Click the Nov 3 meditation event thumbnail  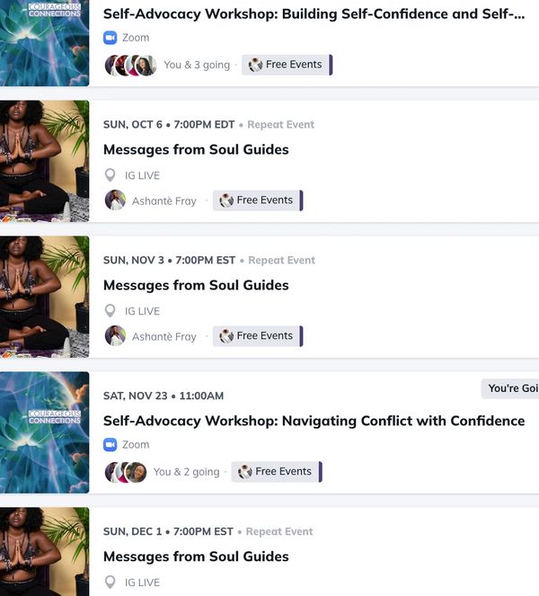44,297
